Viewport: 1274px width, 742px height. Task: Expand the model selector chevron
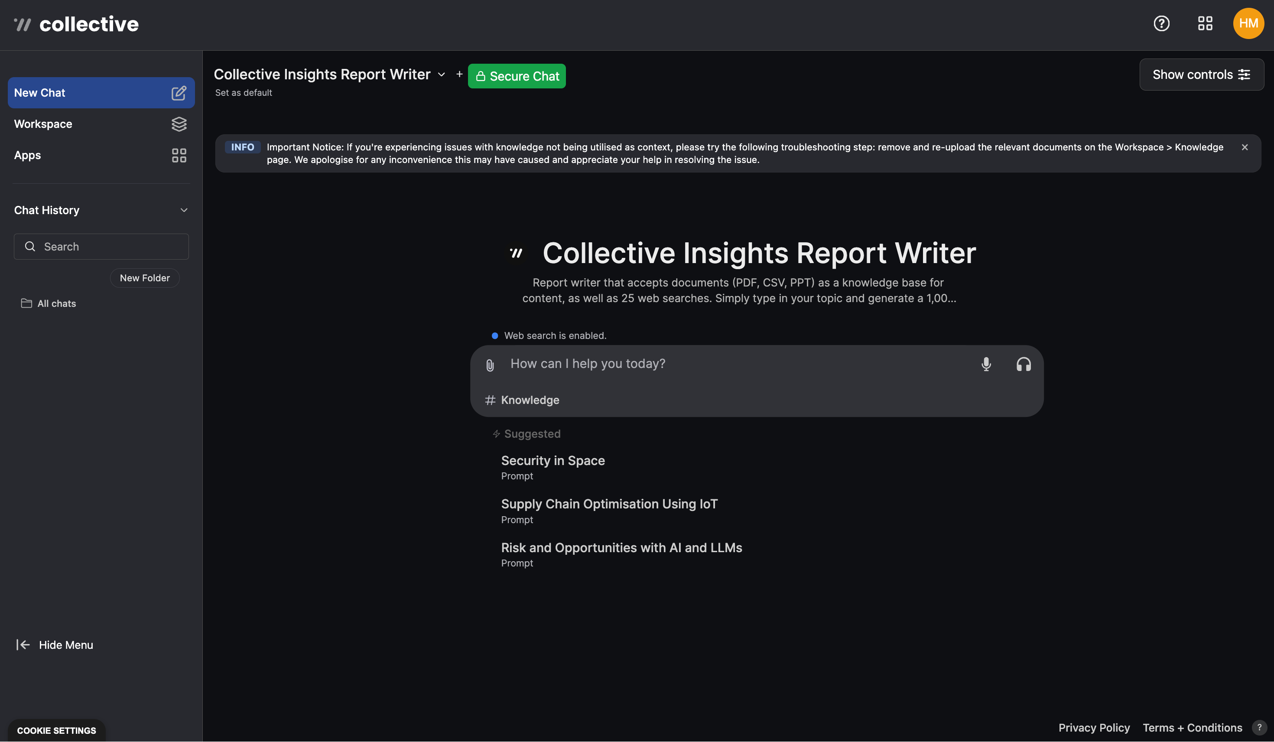click(x=441, y=75)
